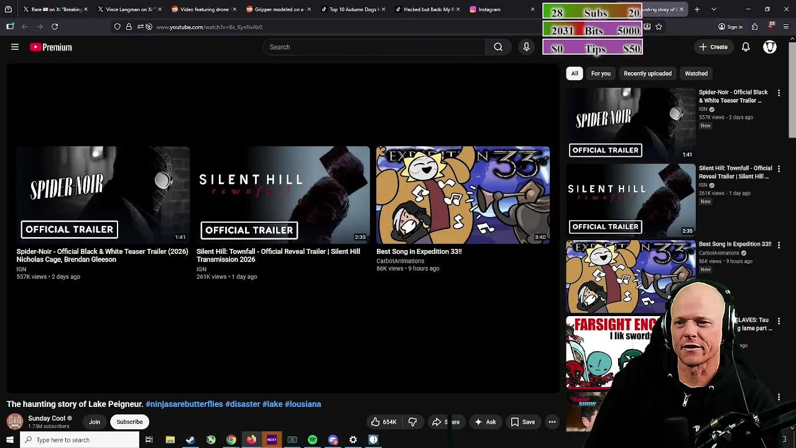Open options menu for Spider-Noir sidebar video
The height and width of the screenshot is (448, 796).
(x=779, y=93)
